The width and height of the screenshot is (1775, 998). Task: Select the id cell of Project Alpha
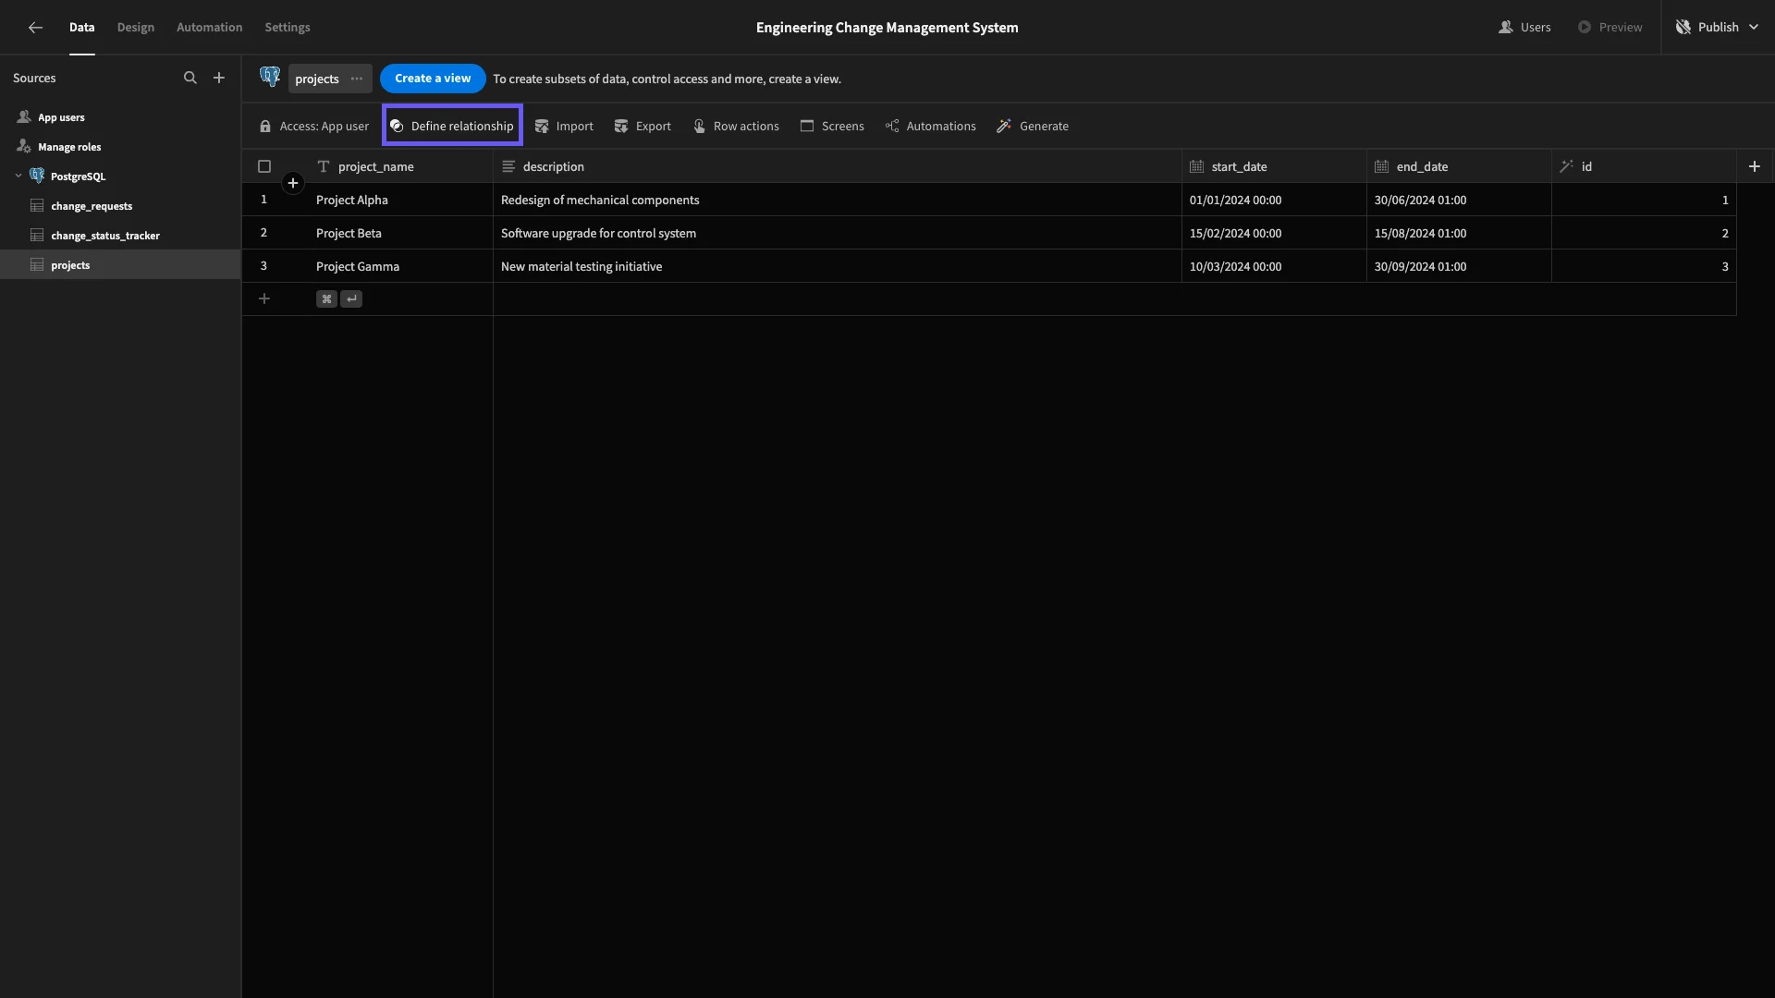pos(1644,200)
